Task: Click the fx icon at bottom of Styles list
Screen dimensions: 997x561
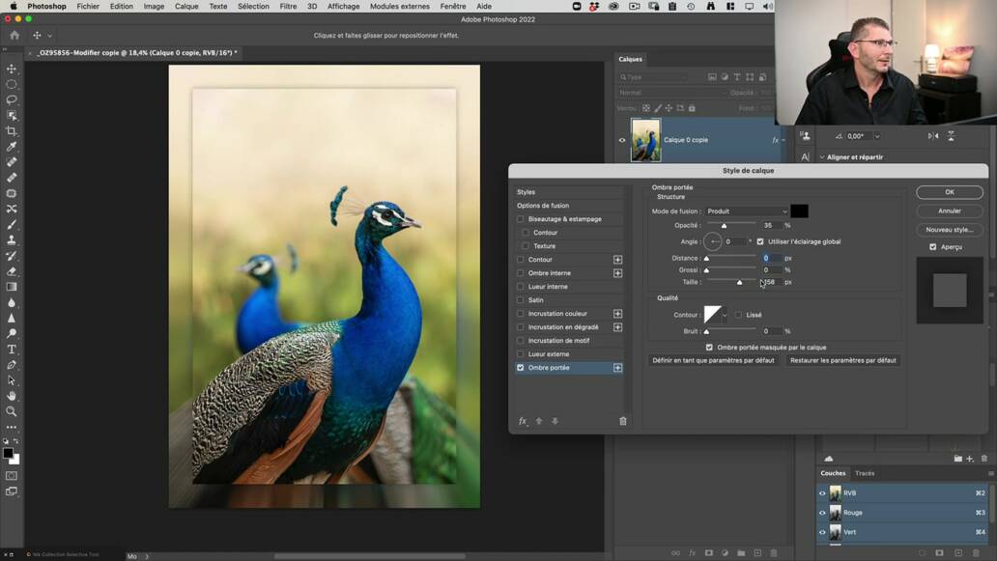Action: coord(523,421)
